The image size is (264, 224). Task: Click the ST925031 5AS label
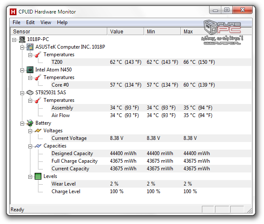point(51,93)
